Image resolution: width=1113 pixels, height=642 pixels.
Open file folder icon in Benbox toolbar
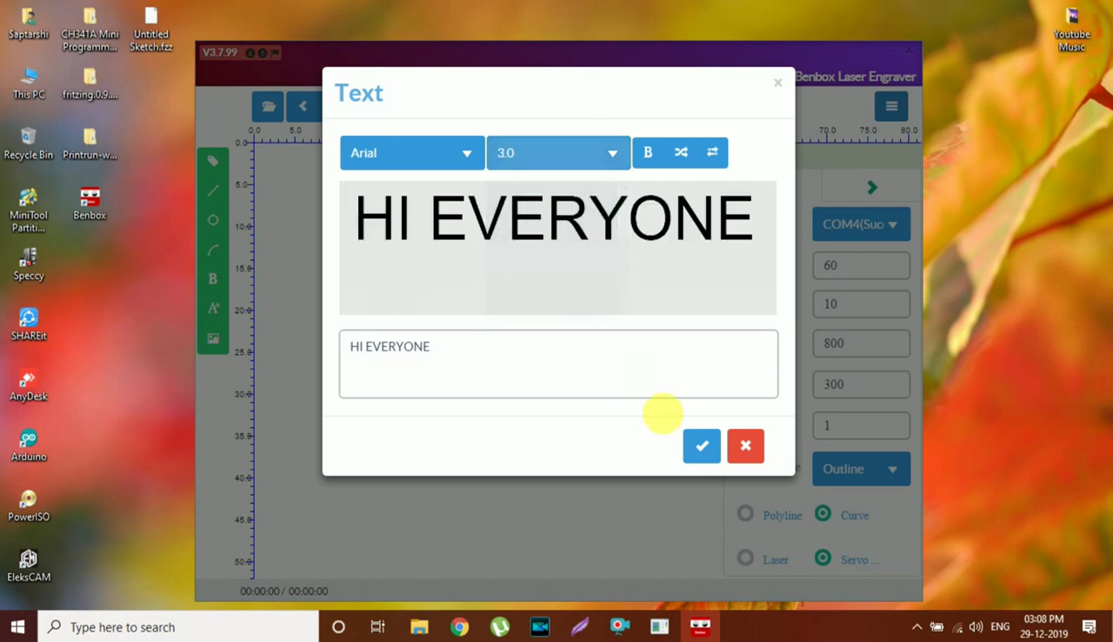(268, 106)
